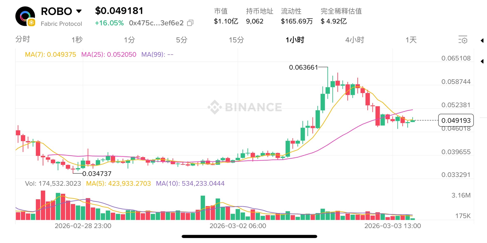Click the 0.049193 current price tag
Viewport: 487px width, 243px height.
tap(456, 120)
